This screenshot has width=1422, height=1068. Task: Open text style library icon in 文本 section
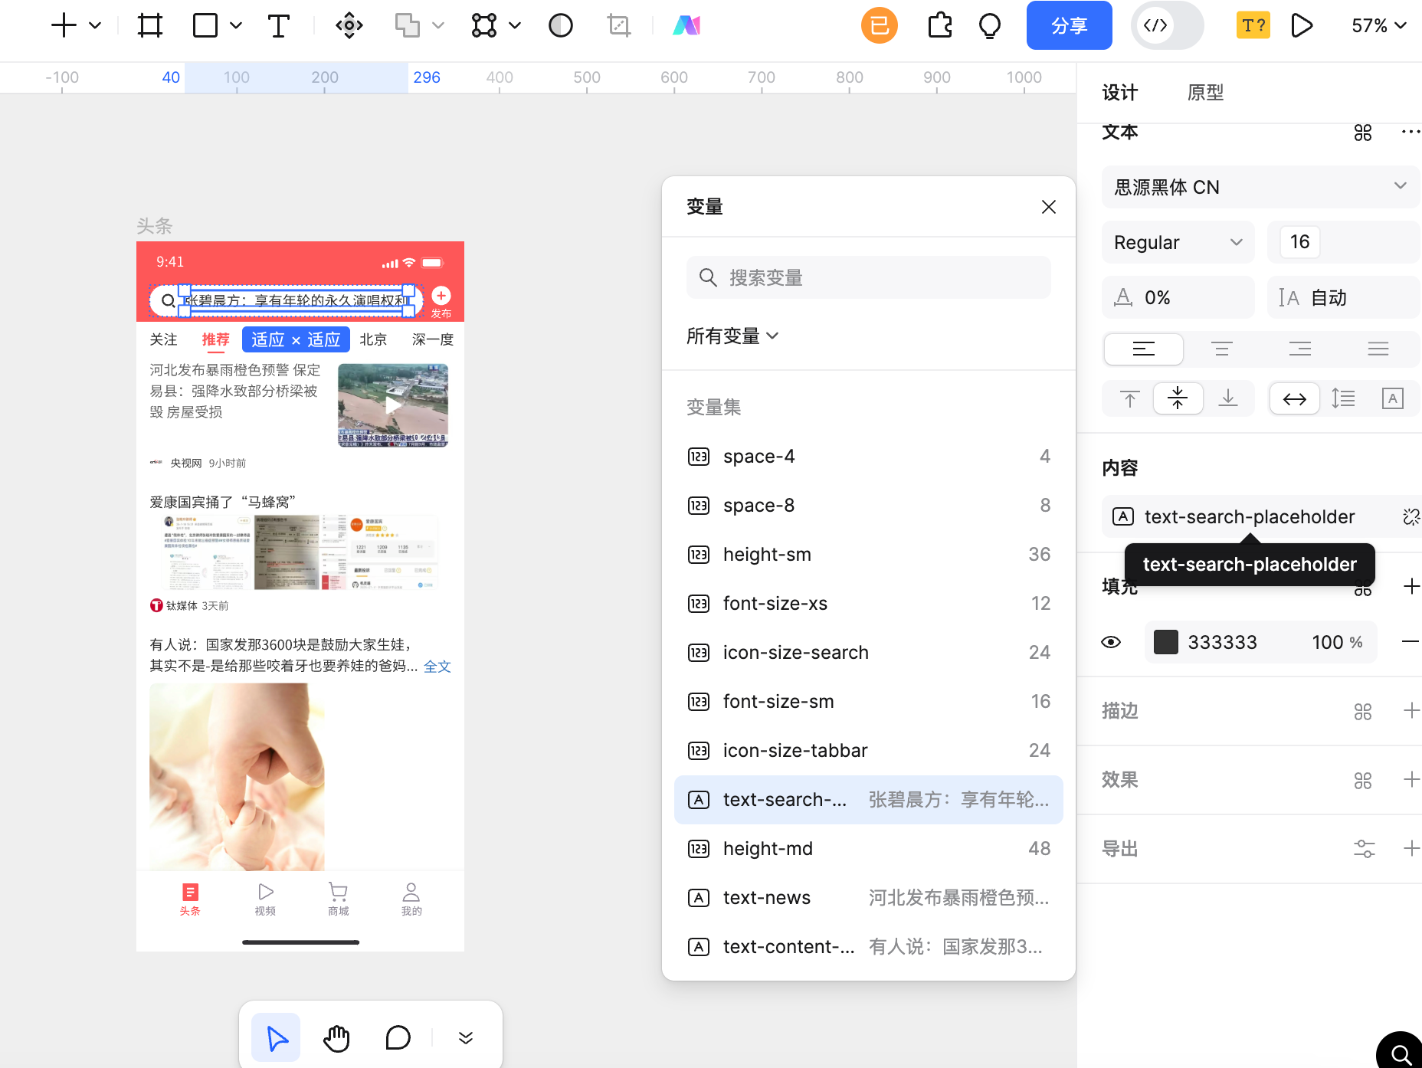tap(1363, 133)
